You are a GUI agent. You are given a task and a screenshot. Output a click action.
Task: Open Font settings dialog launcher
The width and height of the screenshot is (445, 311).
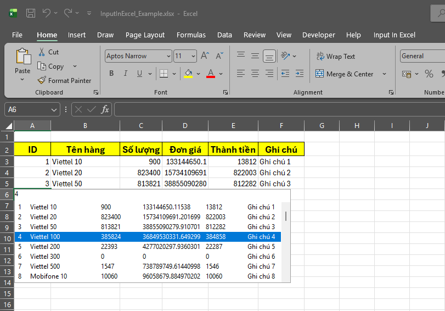coord(226,92)
